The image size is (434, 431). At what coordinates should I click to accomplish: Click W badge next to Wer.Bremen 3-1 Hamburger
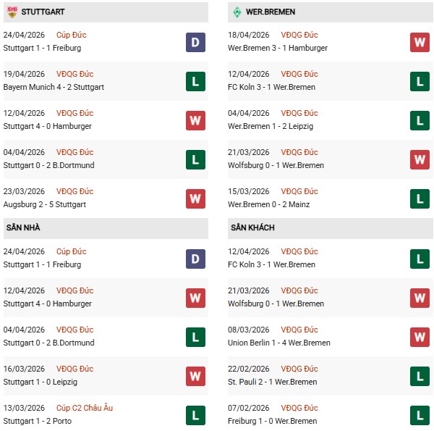point(420,42)
